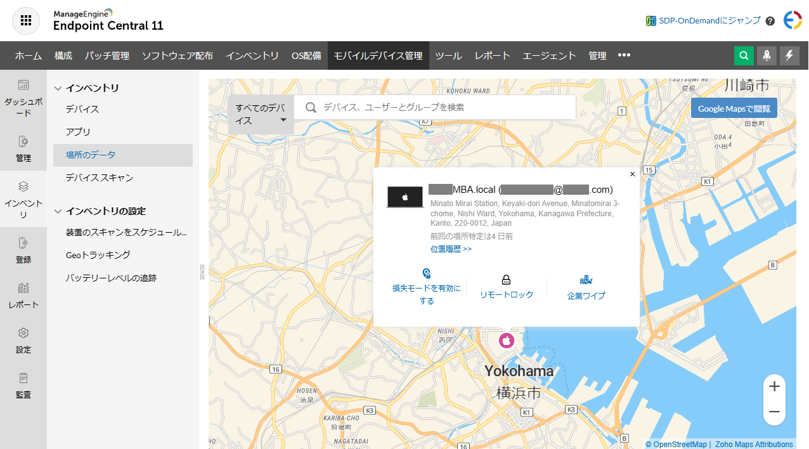Open 位置履歴 location history link
The height and width of the screenshot is (449, 809).
451,249
